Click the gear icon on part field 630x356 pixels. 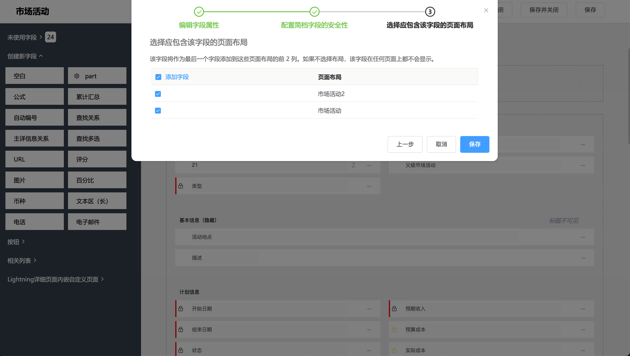tap(77, 76)
